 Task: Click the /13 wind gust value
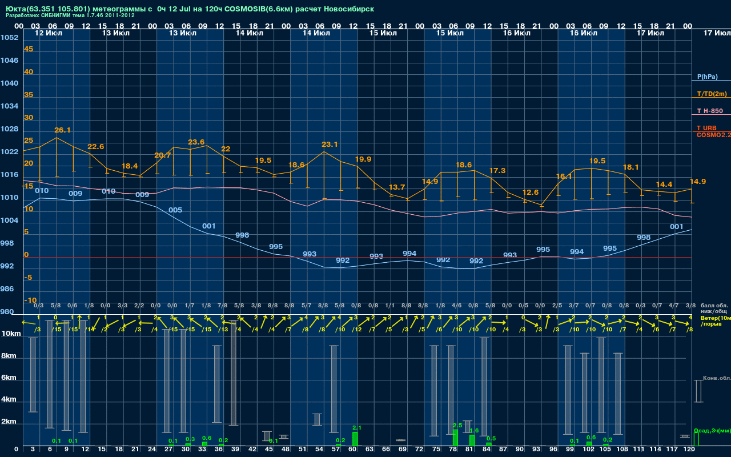click(x=223, y=330)
